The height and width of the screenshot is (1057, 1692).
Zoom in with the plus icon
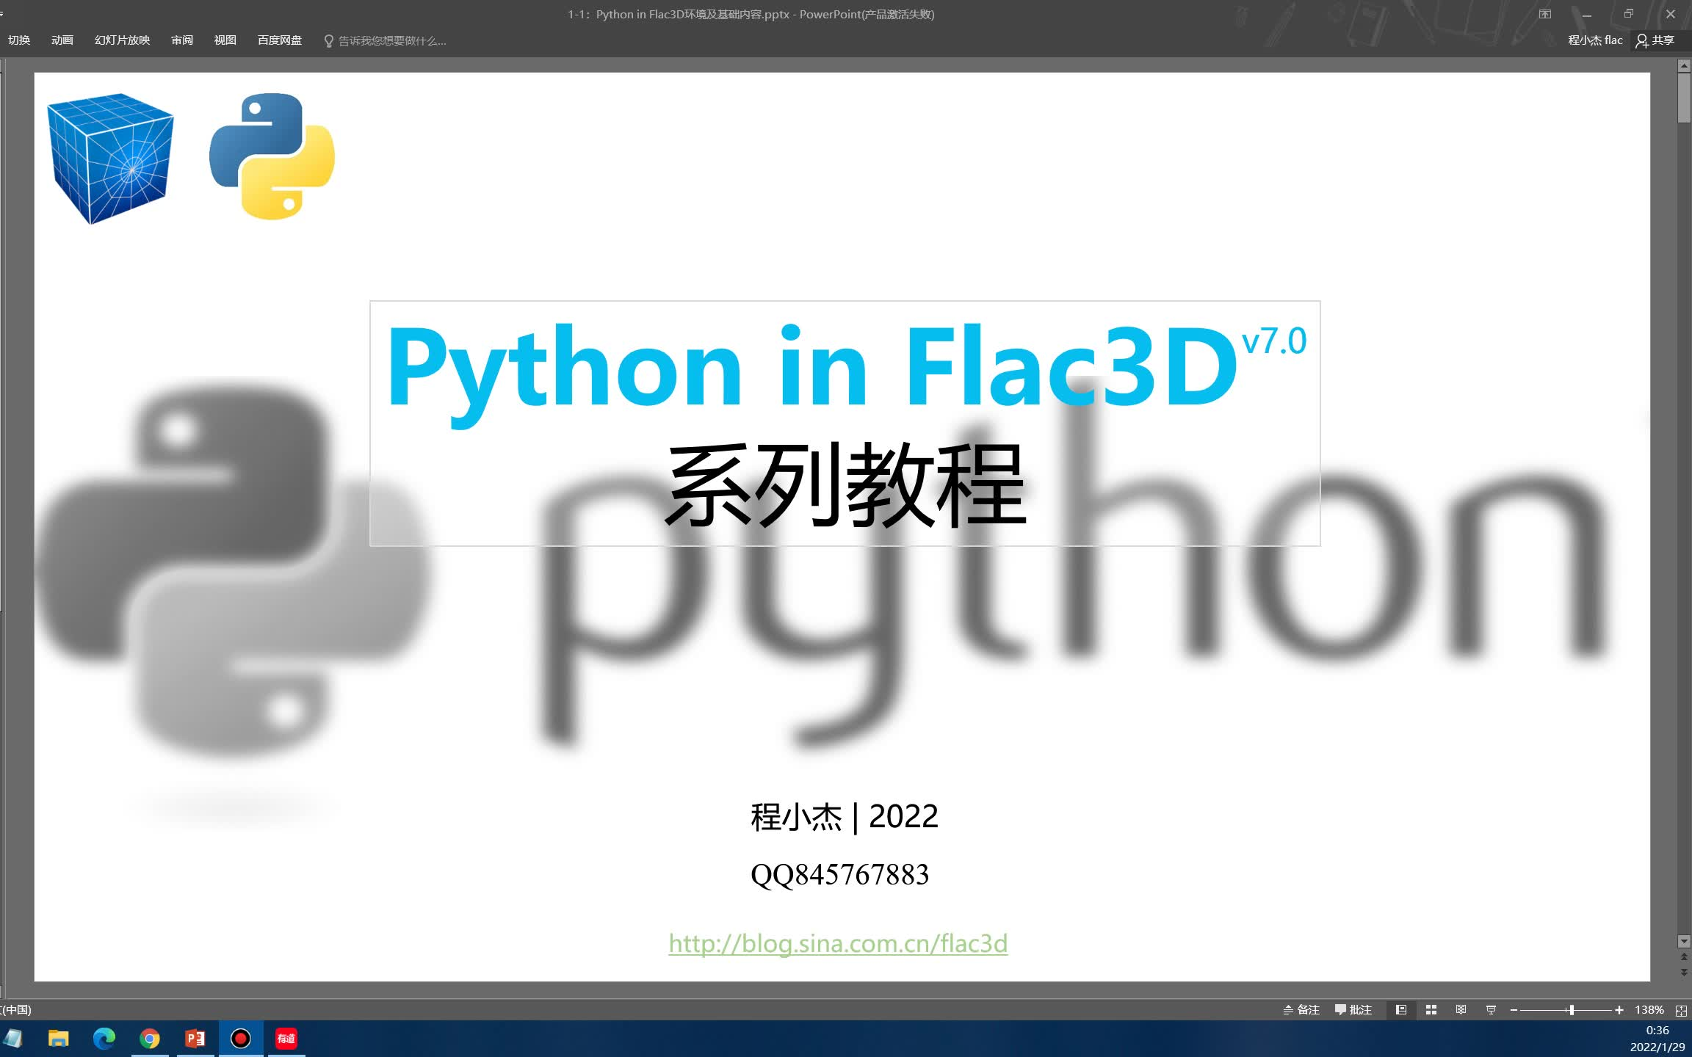[x=1620, y=1011]
